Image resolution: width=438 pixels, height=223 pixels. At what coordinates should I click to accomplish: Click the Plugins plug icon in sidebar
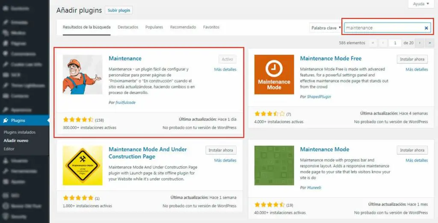click(6, 120)
